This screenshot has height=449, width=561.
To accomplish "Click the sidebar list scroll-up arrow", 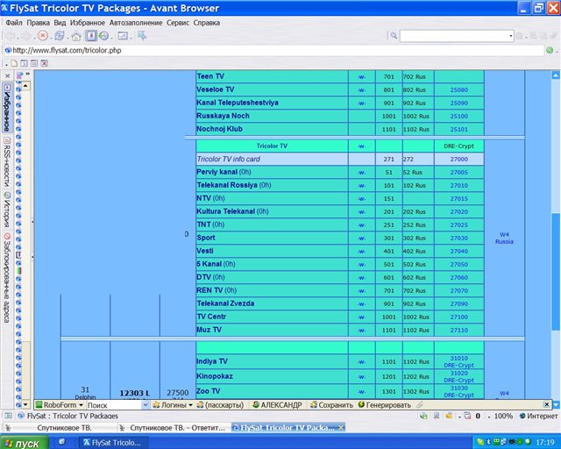I will (25, 86).
